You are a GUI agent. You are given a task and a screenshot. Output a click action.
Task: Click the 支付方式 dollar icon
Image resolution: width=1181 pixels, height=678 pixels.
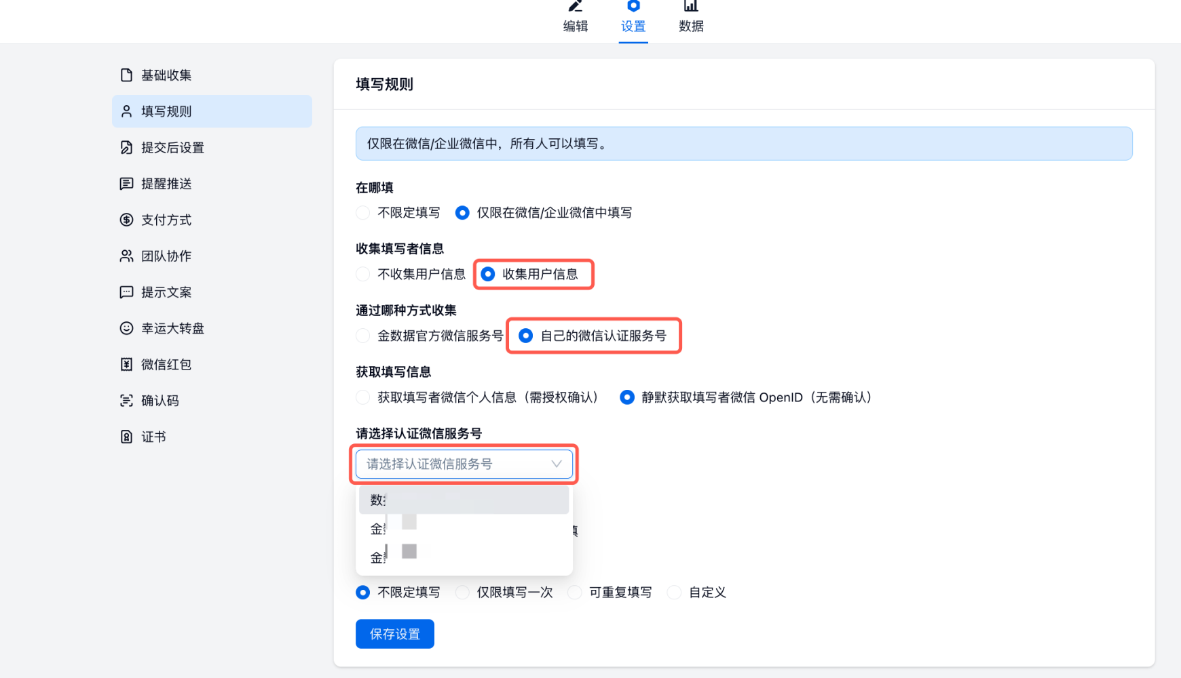pos(126,220)
